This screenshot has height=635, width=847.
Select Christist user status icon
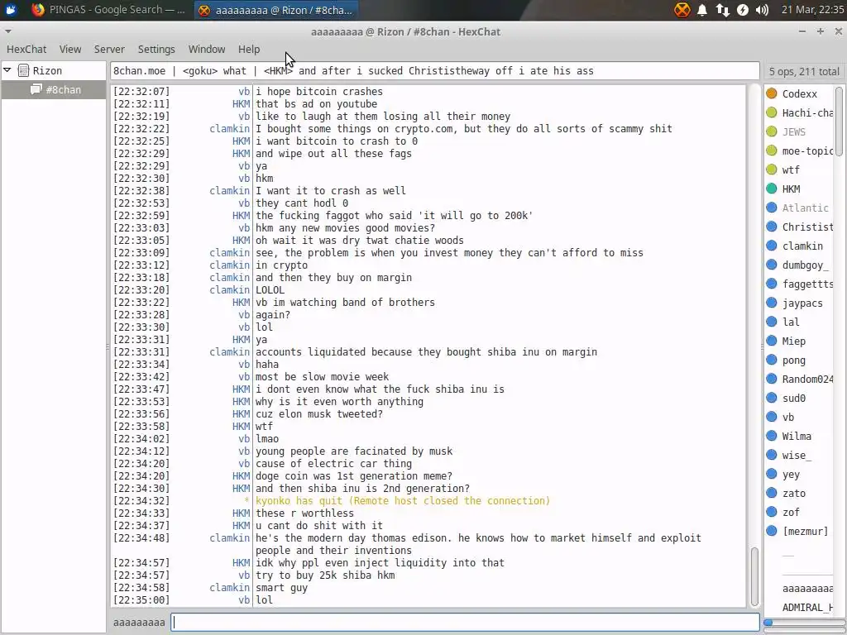[772, 227]
